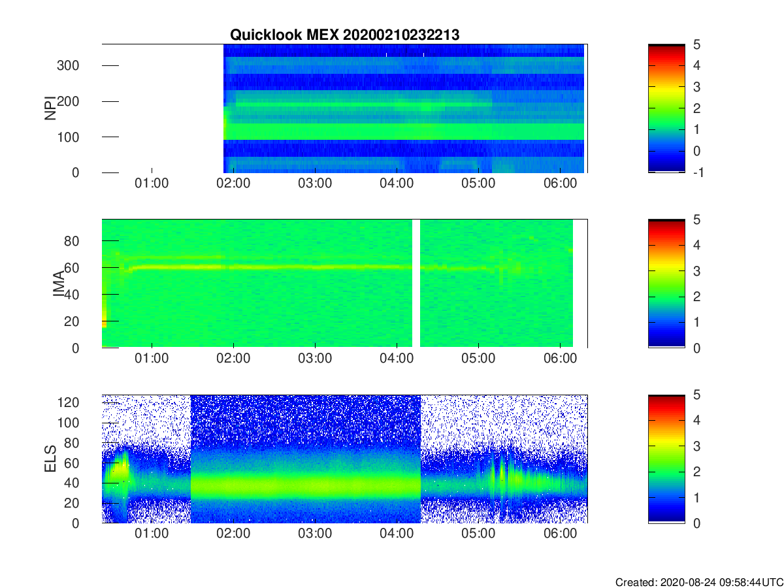
Task: Click the NPI color scale bar
Action: coord(666,108)
